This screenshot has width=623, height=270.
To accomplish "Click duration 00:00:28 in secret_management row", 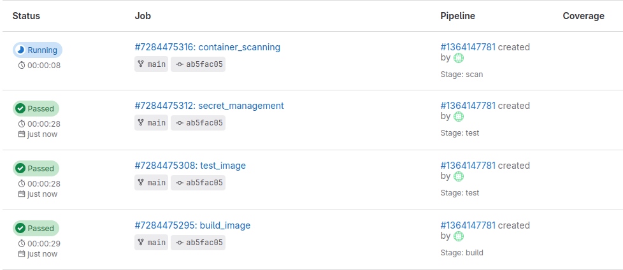I will pos(44,124).
